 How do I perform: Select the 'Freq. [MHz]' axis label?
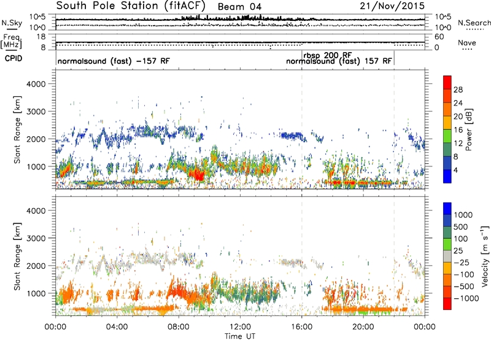[x=12, y=42]
